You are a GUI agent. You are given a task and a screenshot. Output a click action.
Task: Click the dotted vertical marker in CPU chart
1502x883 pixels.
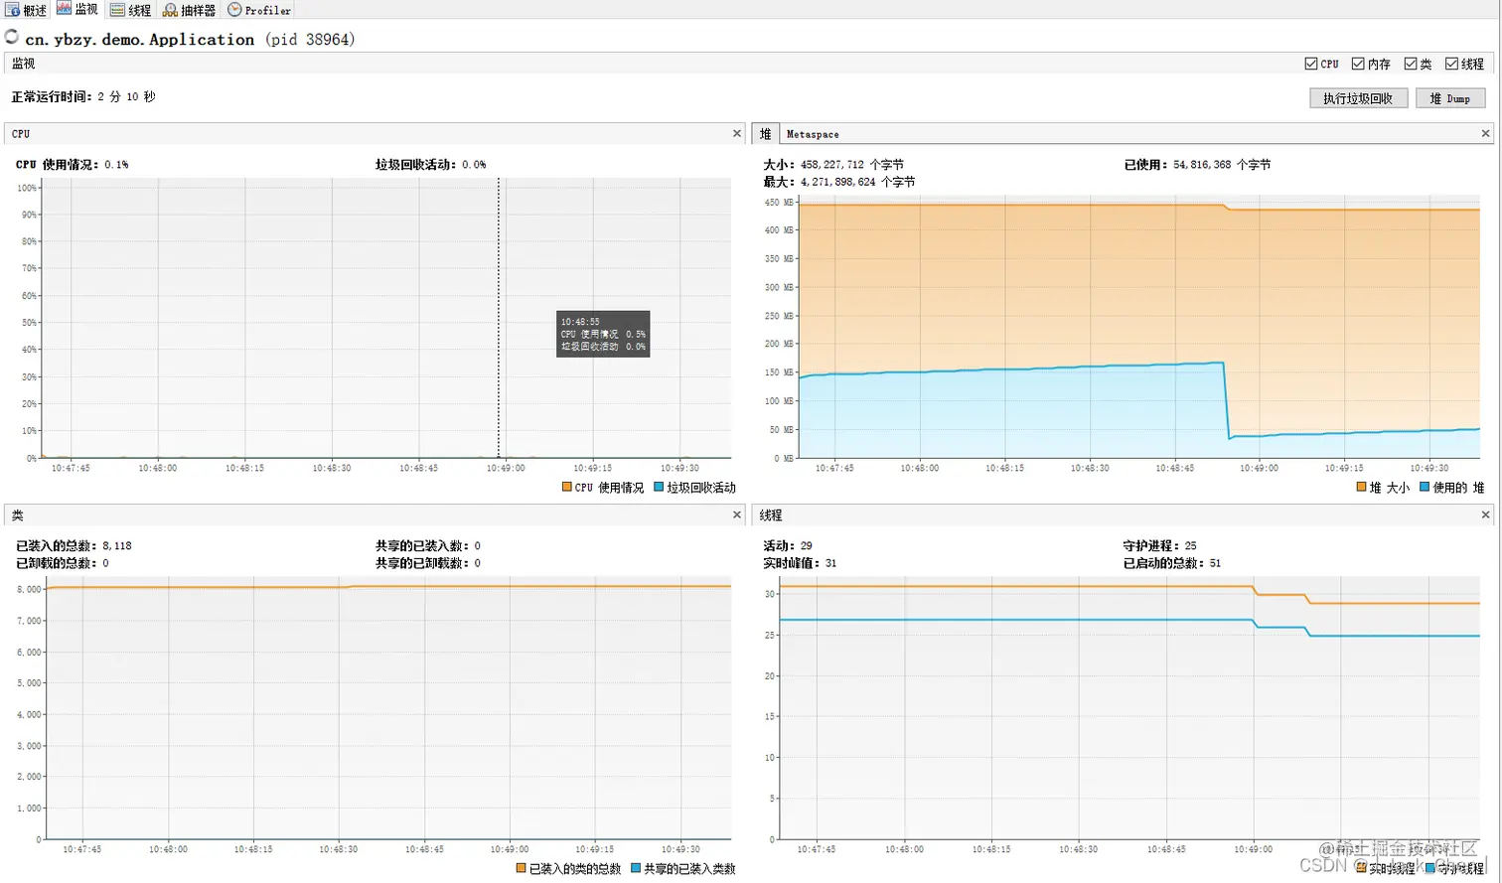[x=499, y=318]
